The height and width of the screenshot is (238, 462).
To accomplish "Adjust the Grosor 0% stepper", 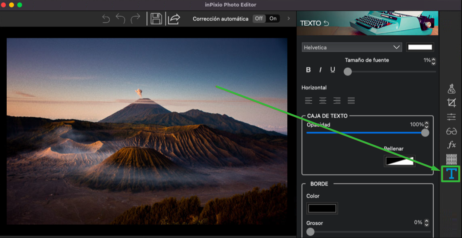I will 427,223.
